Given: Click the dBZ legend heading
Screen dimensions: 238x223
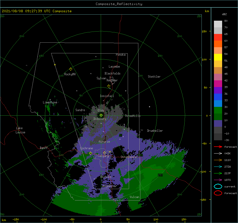Looking at the screenshot, I should pos(224,14).
